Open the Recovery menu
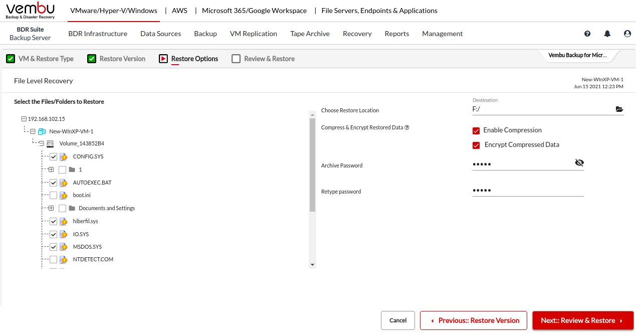 coord(357,34)
